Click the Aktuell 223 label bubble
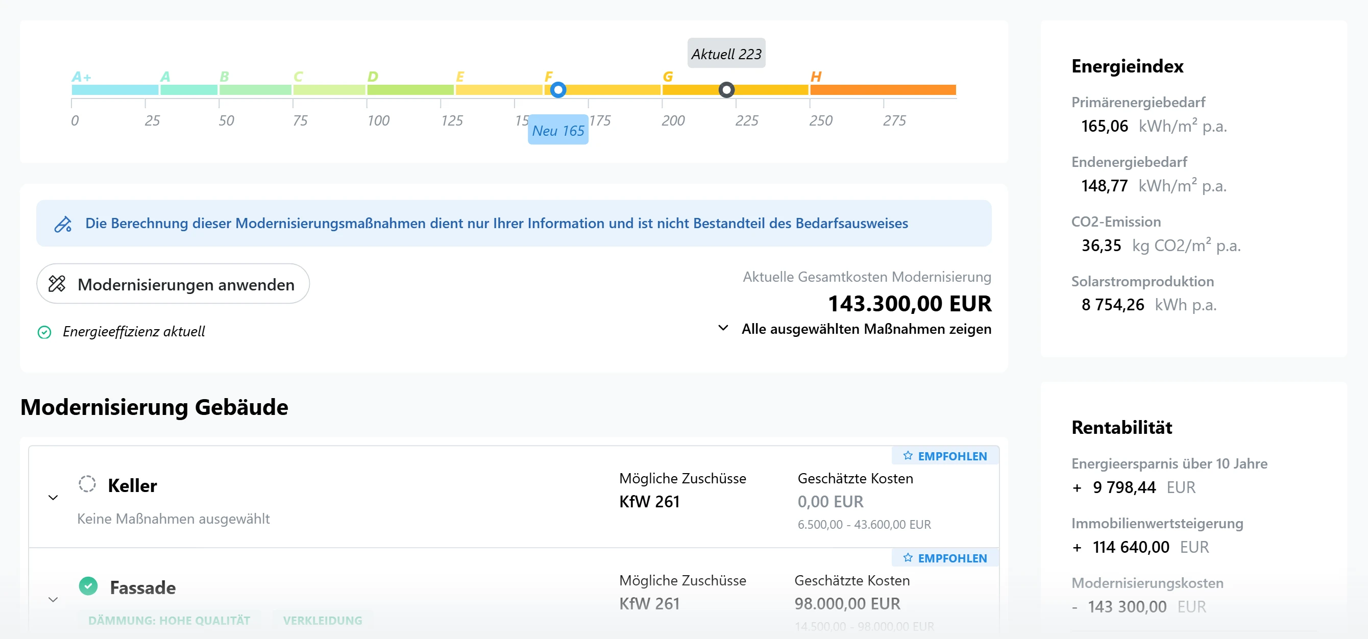The width and height of the screenshot is (1368, 639). tap(726, 54)
